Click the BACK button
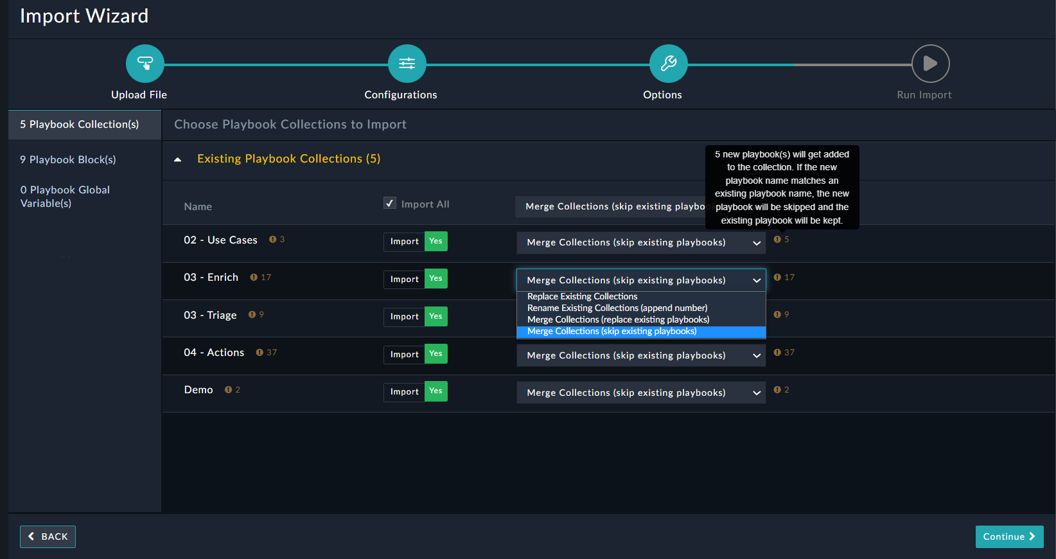The image size is (1056, 559). pyautogui.click(x=48, y=537)
